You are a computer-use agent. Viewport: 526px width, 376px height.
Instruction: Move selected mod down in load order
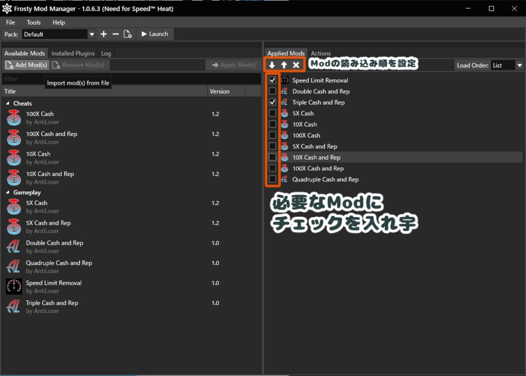click(x=272, y=65)
